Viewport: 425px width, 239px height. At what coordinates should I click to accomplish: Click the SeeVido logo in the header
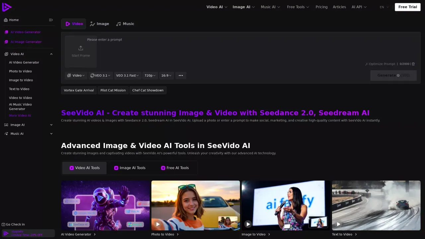coord(7,7)
